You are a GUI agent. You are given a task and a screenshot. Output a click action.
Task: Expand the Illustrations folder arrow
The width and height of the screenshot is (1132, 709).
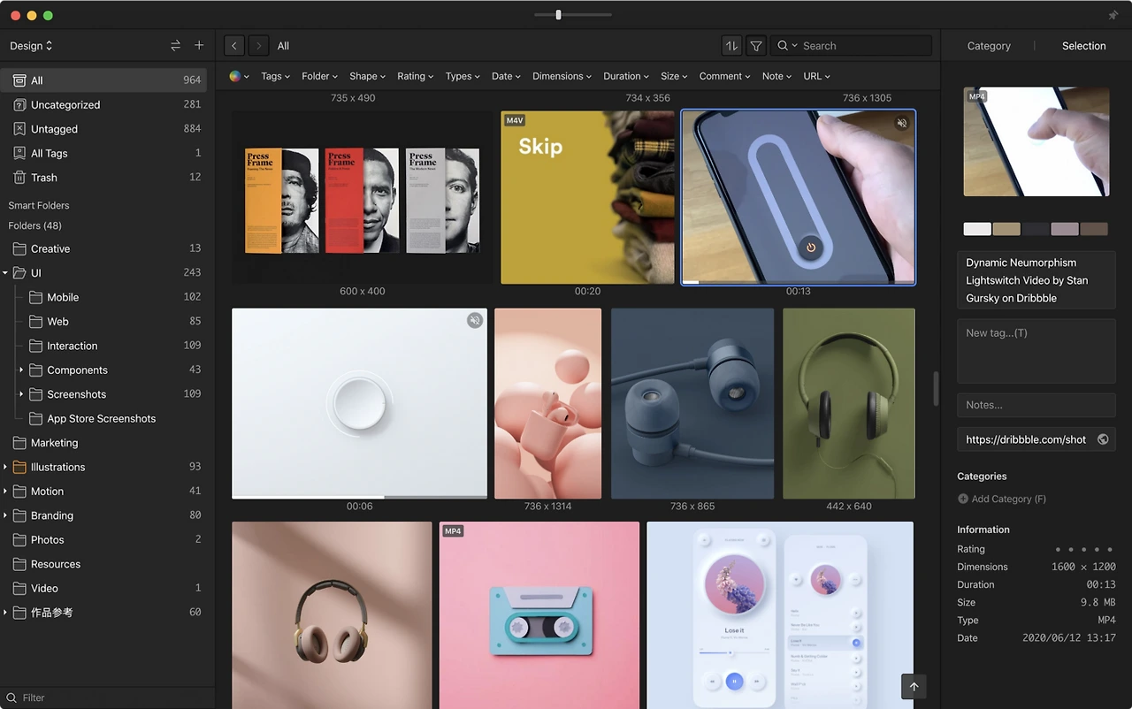5,467
